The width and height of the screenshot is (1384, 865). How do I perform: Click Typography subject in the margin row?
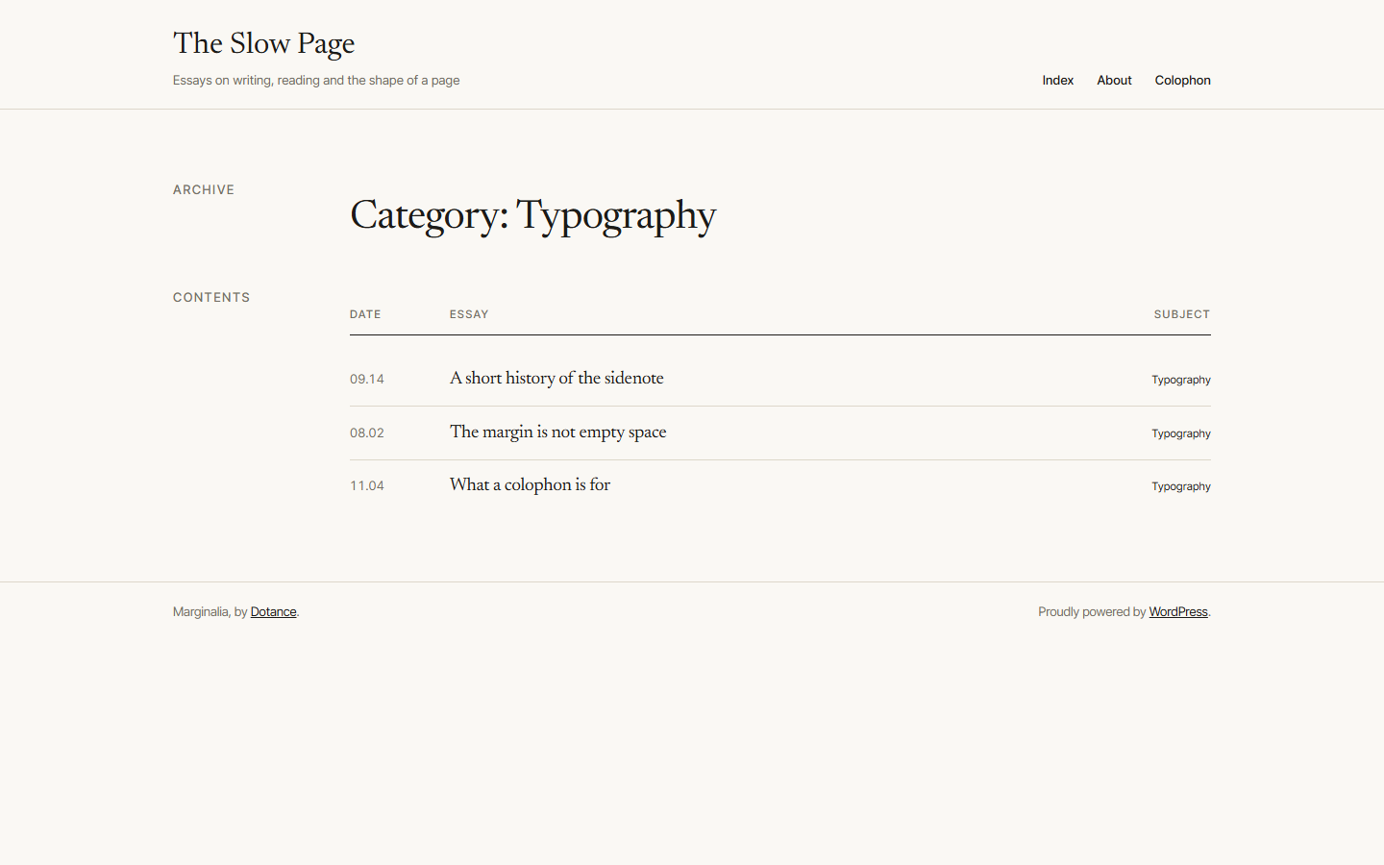tap(1181, 433)
